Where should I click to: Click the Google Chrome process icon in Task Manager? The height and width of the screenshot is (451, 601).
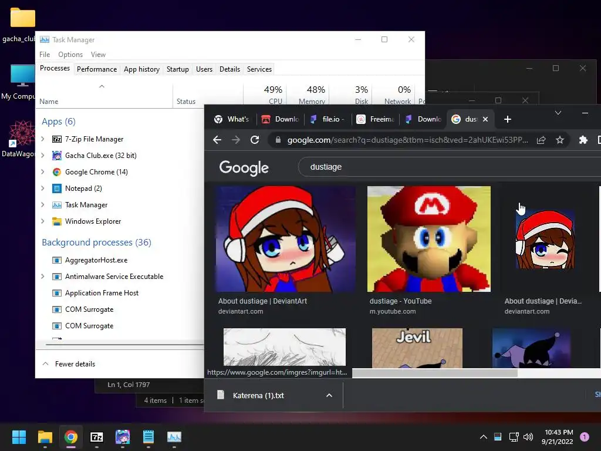pos(57,172)
